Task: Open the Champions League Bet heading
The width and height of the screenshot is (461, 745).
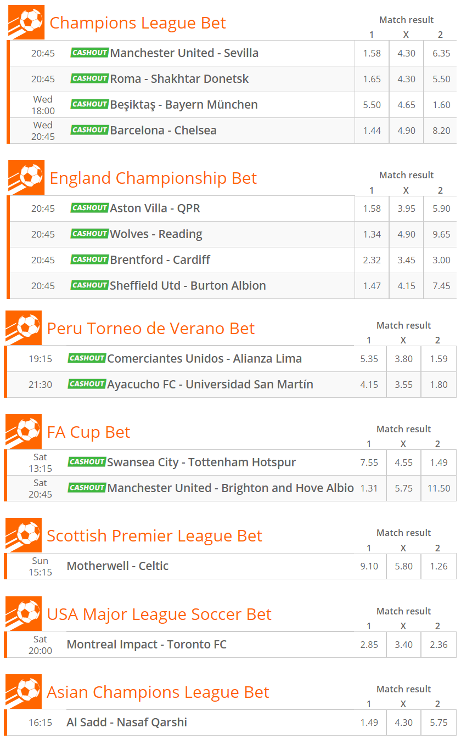Action: 138,23
